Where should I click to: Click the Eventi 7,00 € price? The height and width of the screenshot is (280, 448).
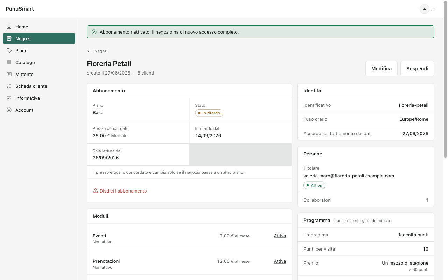pyautogui.click(x=234, y=236)
